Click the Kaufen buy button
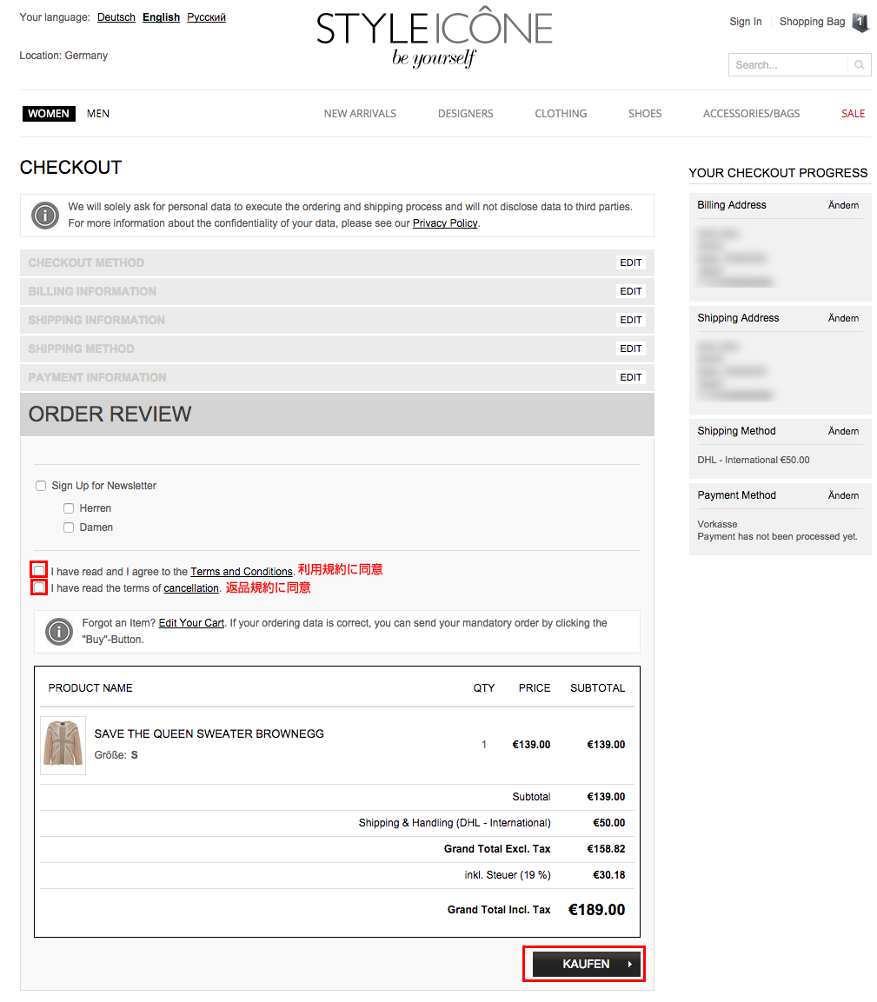This screenshot has width=877, height=1002. click(x=586, y=965)
